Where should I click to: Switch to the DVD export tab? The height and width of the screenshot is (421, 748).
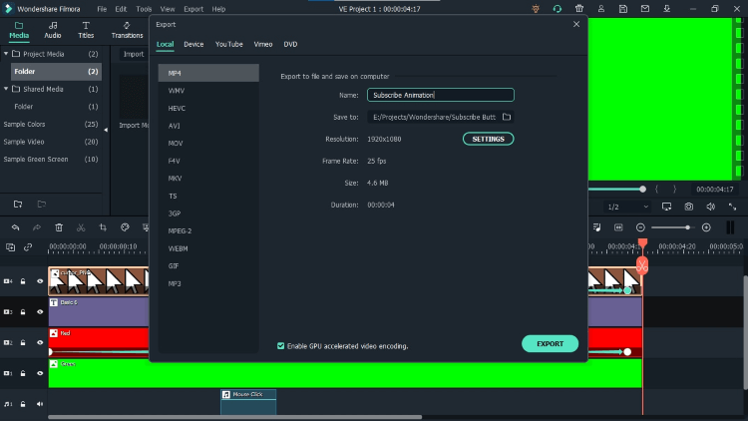[290, 44]
